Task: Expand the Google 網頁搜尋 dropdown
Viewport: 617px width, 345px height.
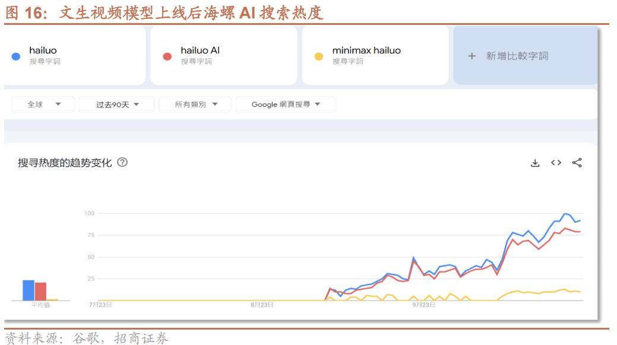Action: [x=286, y=104]
